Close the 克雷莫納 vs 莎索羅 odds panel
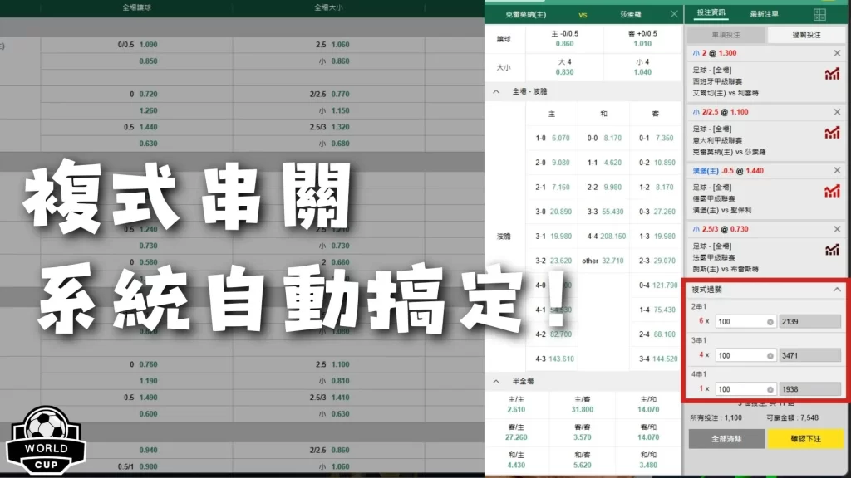Screen dimensions: 851x478 tap(673, 14)
